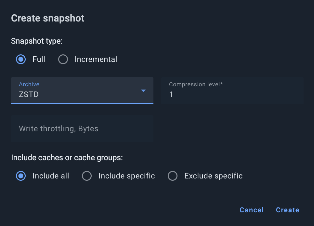This screenshot has width=314, height=226.
Task: Click Cancel to dismiss the dialog
Action: 252,210
